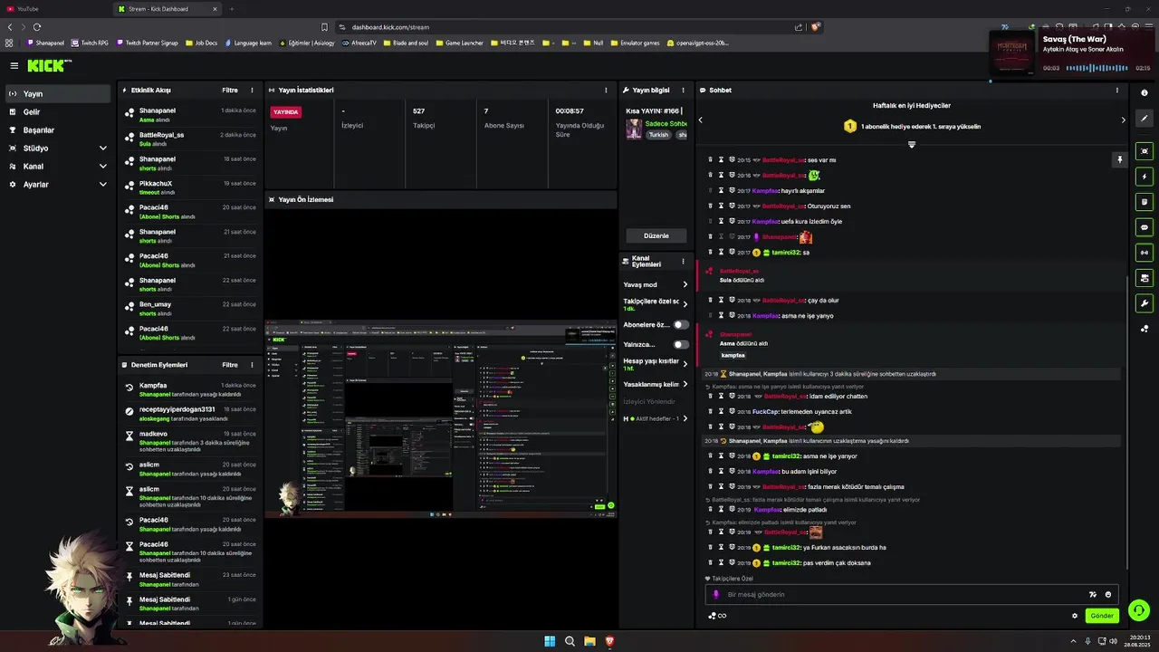Click the ban shield icon on 'uefa kura izledim' message
Image resolution: width=1159 pixels, height=652 pixels.
click(732, 221)
